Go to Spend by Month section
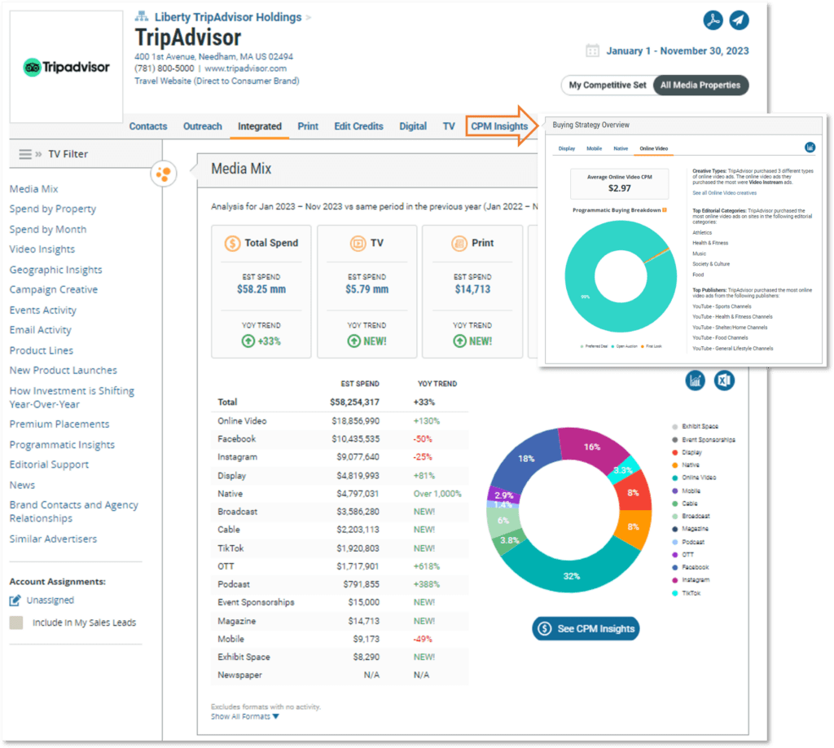Image resolution: width=834 pixels, height=748 pixels. point(48,229)
